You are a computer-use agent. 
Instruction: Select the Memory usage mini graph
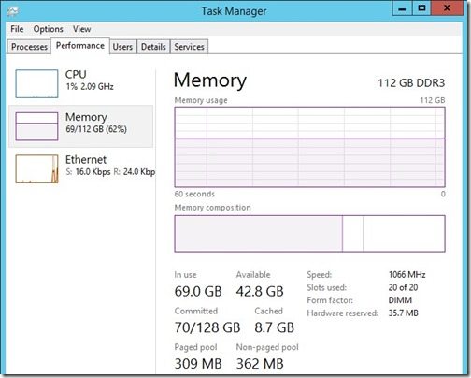[x=36, y=126]
